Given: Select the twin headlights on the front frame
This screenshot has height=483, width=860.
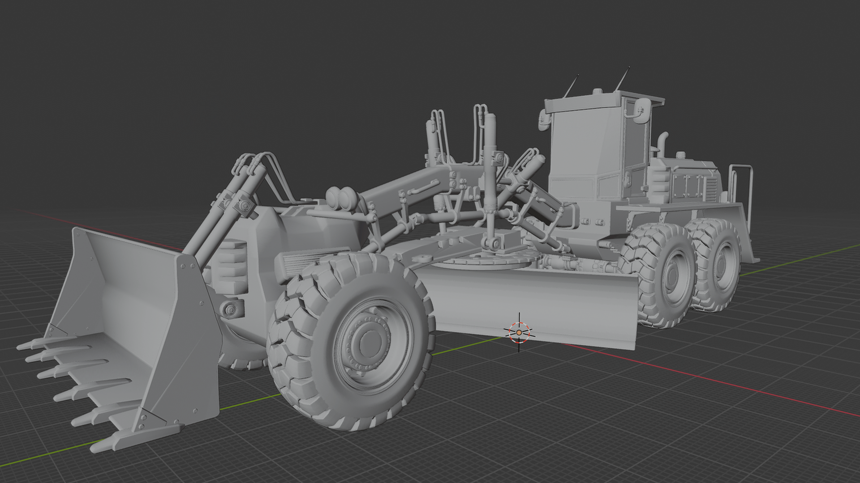Looking at the screenshot, I should point(341,198).
